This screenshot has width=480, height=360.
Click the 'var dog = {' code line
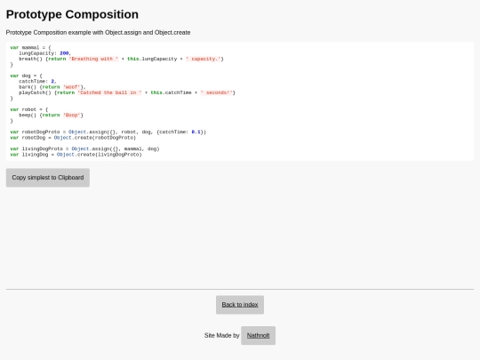click(27, 76)
